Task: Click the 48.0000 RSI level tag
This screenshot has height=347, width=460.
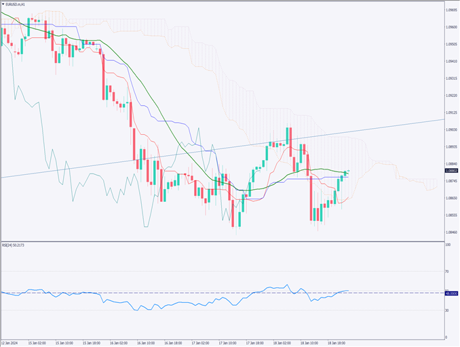Action: click(451, 293)
